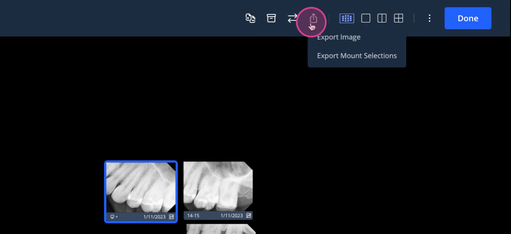Click add tooth number icon on selected X-ray
The image size is (511, 234).
click(114, 217)
